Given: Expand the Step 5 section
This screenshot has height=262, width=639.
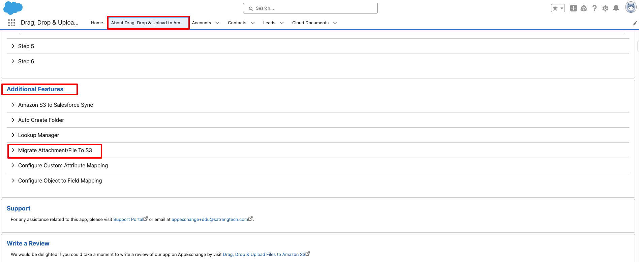Looking at the screenshot, I should coord(318,46).
